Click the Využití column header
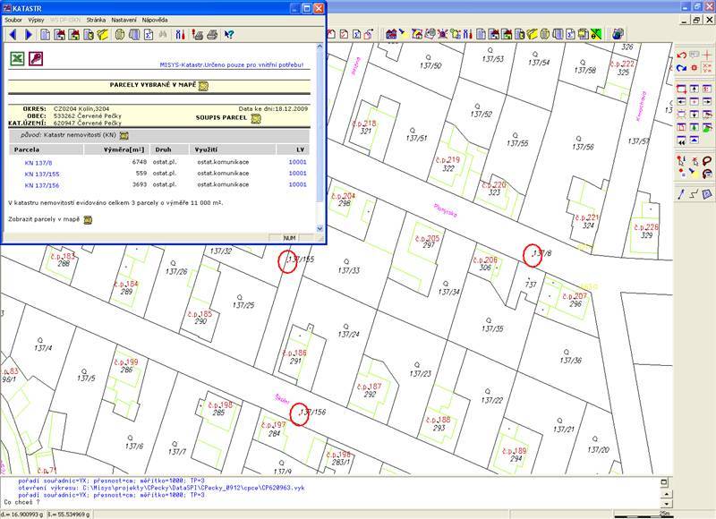 (233, 149)
